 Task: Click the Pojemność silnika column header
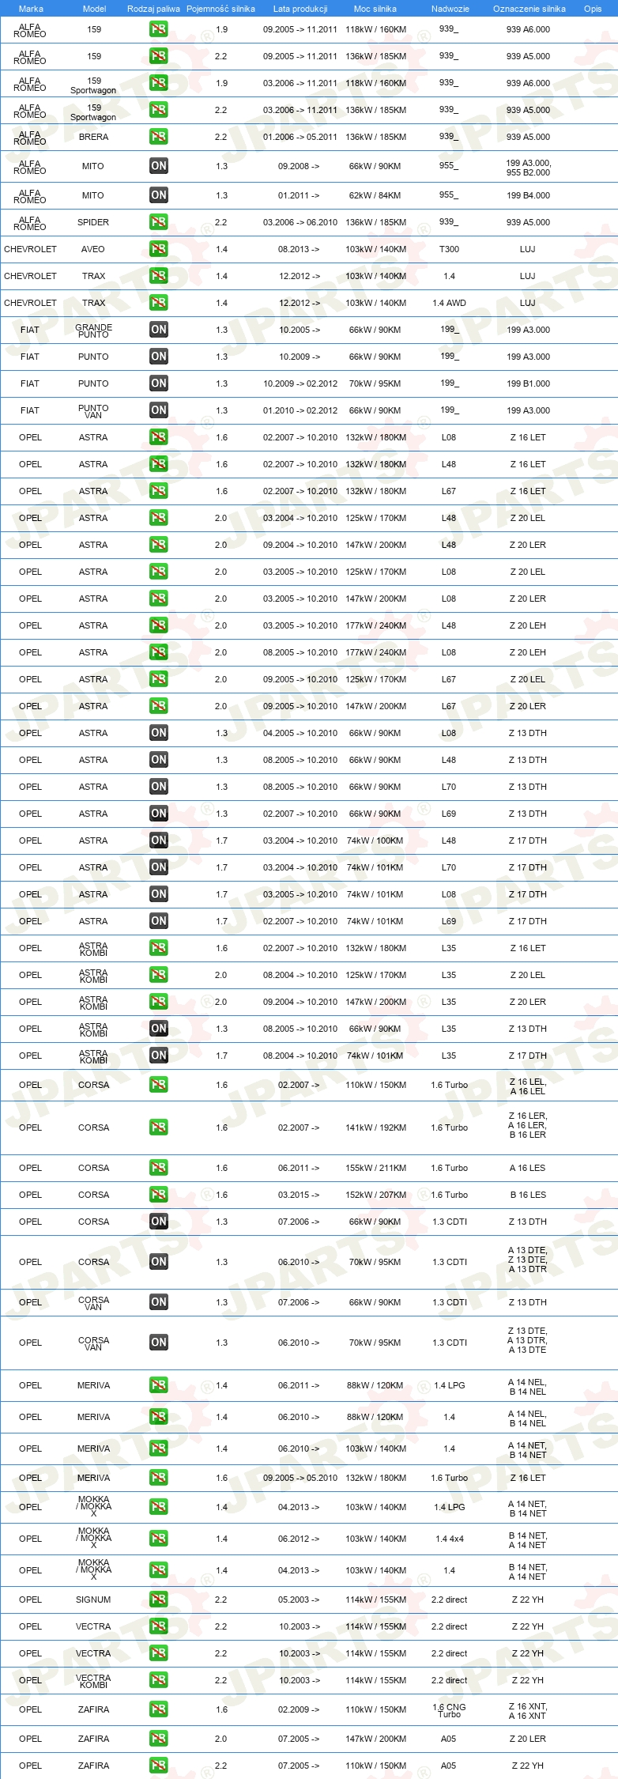pos(220,9)
